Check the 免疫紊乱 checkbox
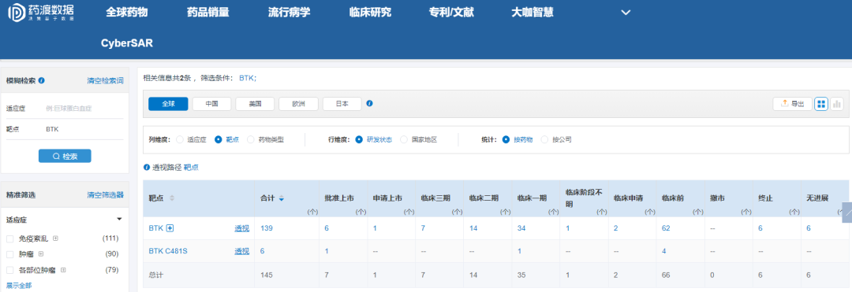Viewport: 852px width, 292px height. tap(9, 238)
